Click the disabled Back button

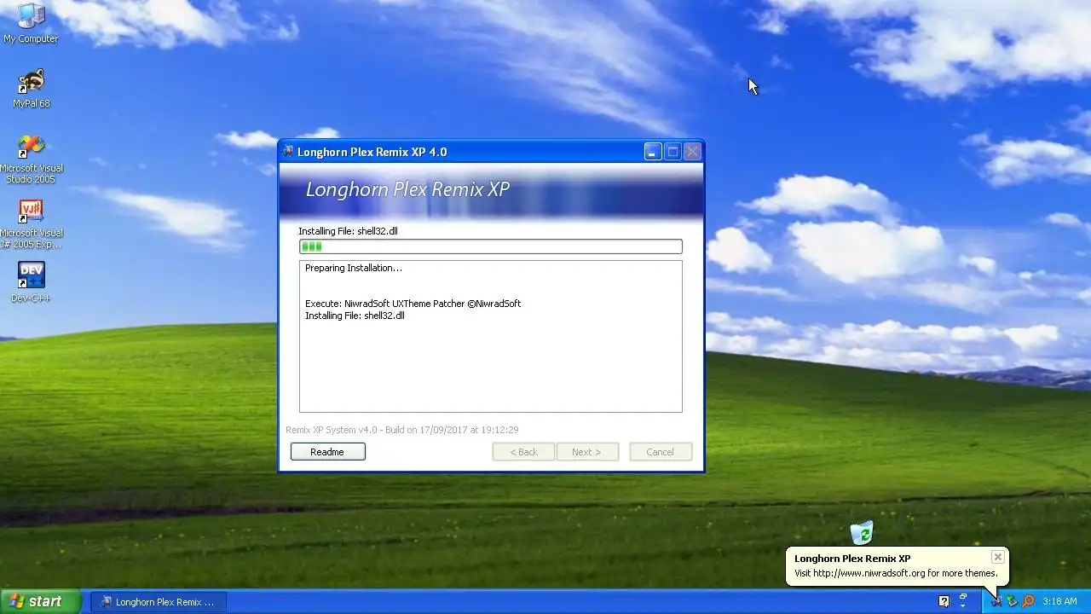point(523,452)
